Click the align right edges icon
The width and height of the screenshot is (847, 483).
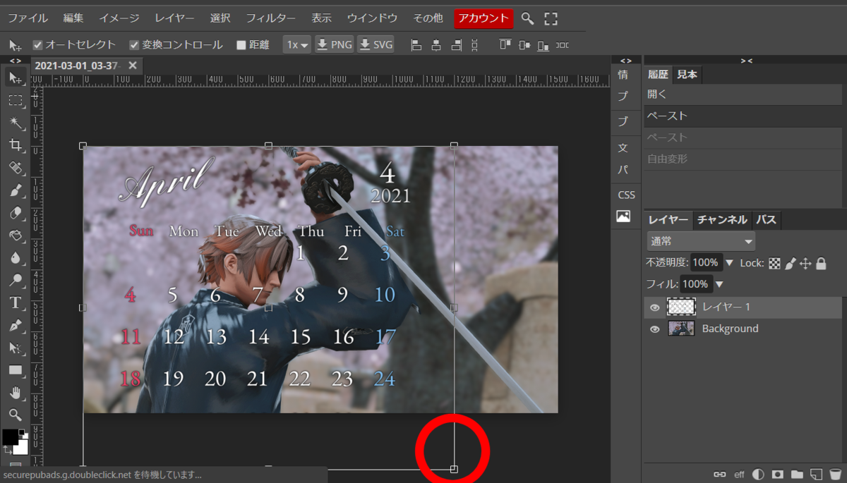point(456,45)
